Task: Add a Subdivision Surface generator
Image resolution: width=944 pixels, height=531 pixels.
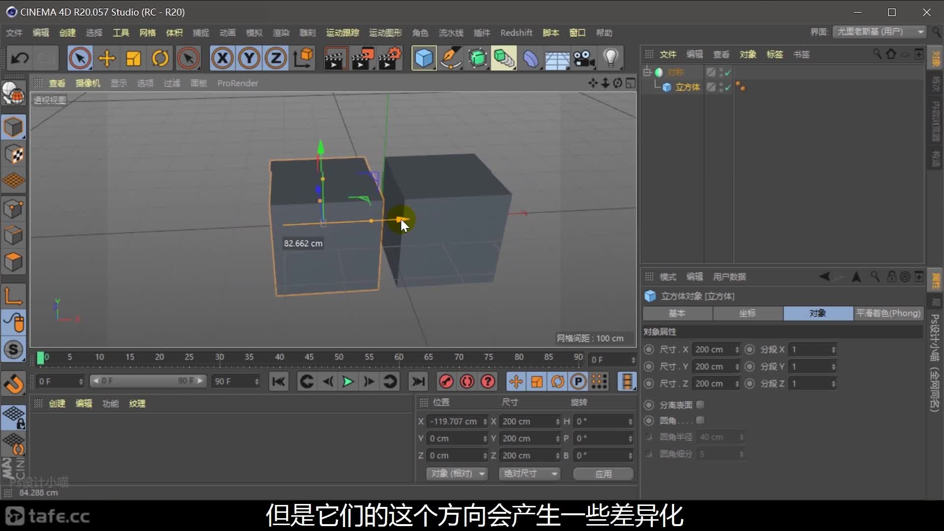Action: (477, 58)
